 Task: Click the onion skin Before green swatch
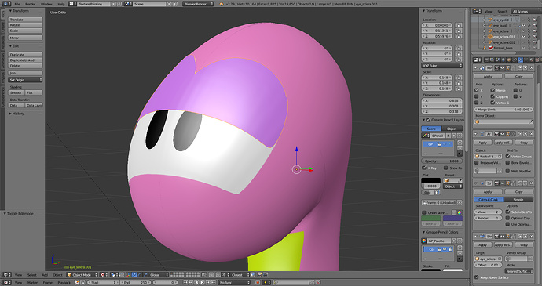coord(430,219)
